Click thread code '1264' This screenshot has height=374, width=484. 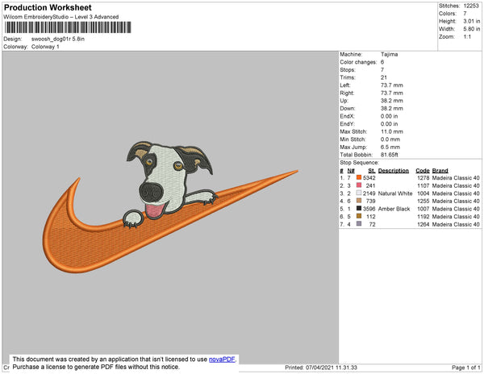coord(423,224)
